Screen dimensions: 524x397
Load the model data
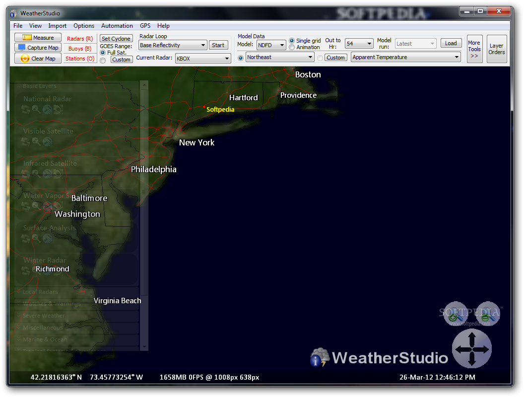(x=451, y=43)
